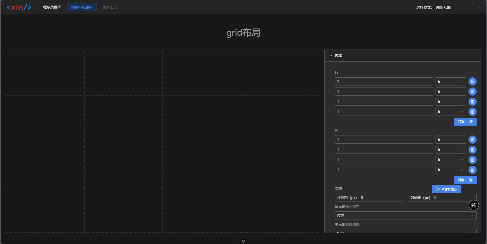487x244 pixels.
Task: Focus the third row value field
Action: pos(384,102)
